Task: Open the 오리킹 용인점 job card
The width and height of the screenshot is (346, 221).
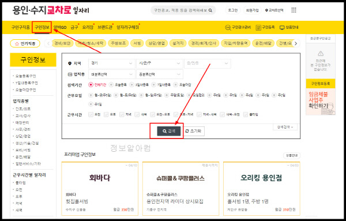Action: point(261,189)
